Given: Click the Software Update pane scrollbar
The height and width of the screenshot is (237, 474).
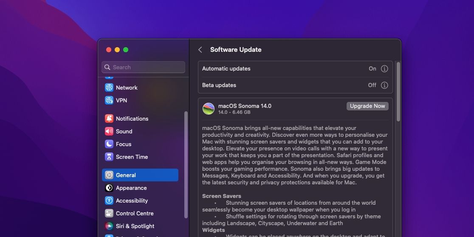Looking at the screenshot, I should (x=398, y=92).
